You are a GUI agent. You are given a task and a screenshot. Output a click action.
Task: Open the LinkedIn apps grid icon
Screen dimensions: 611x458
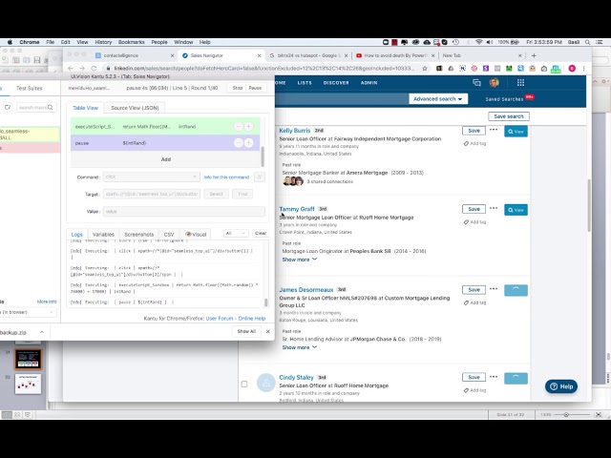(520, 83)
